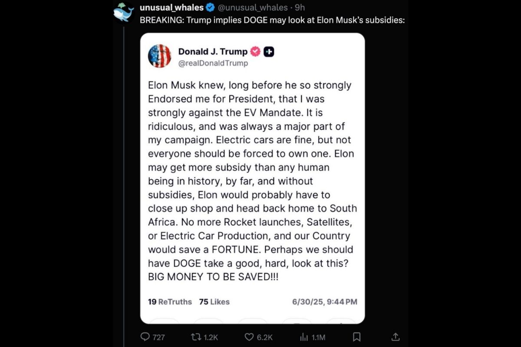Open the reply icon with 727 replies
Viewport: 521px width, 347px height.
[145, 337]
